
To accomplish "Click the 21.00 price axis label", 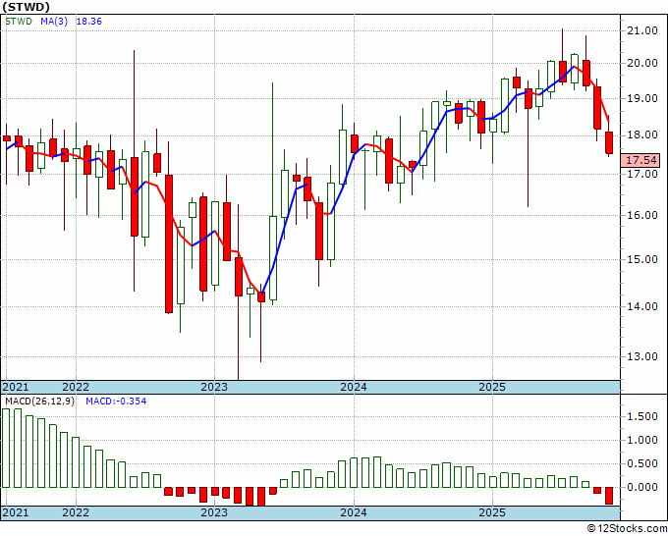I will pyautogui.click(x=642, y=30).
